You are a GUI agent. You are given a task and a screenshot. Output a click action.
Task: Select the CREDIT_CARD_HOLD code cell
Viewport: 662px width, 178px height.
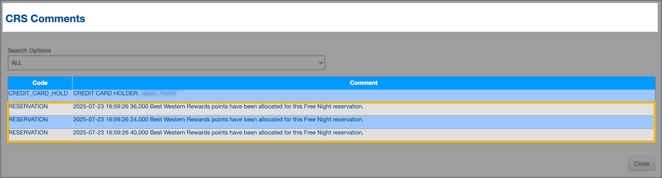(38, 93)
